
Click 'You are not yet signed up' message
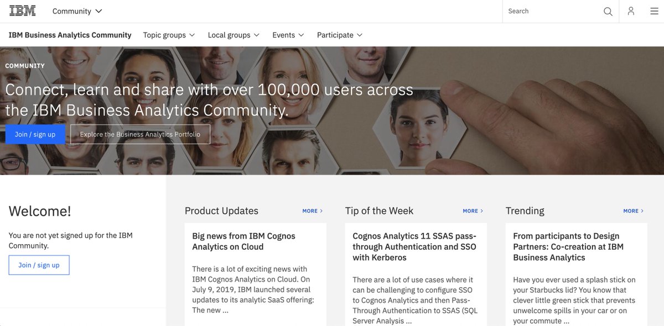pos(71,240)
